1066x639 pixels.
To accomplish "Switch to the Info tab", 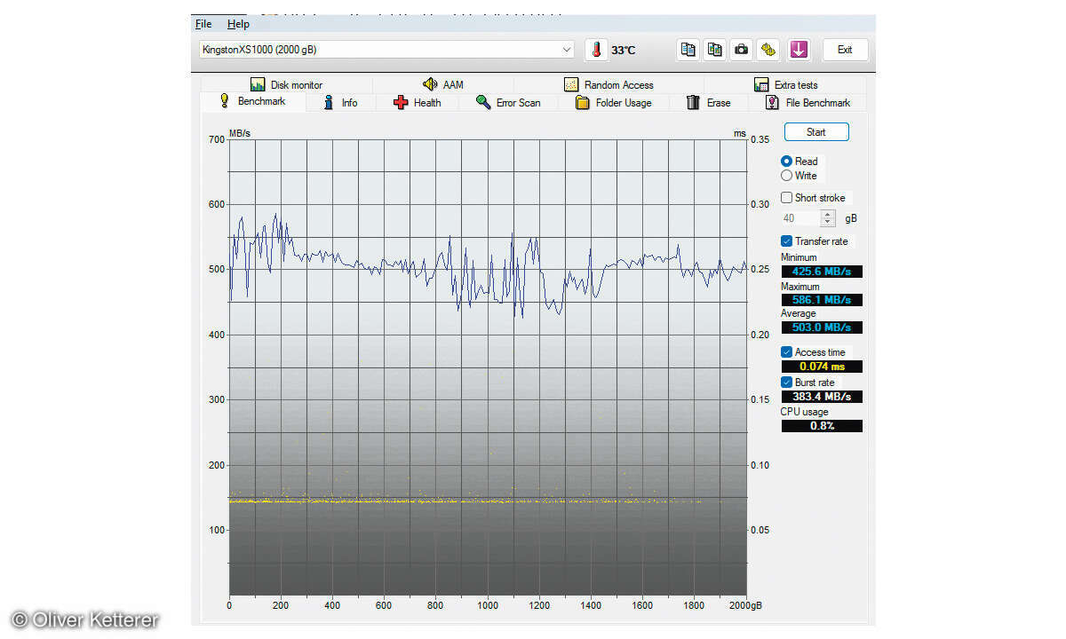I will coord(341,103).
